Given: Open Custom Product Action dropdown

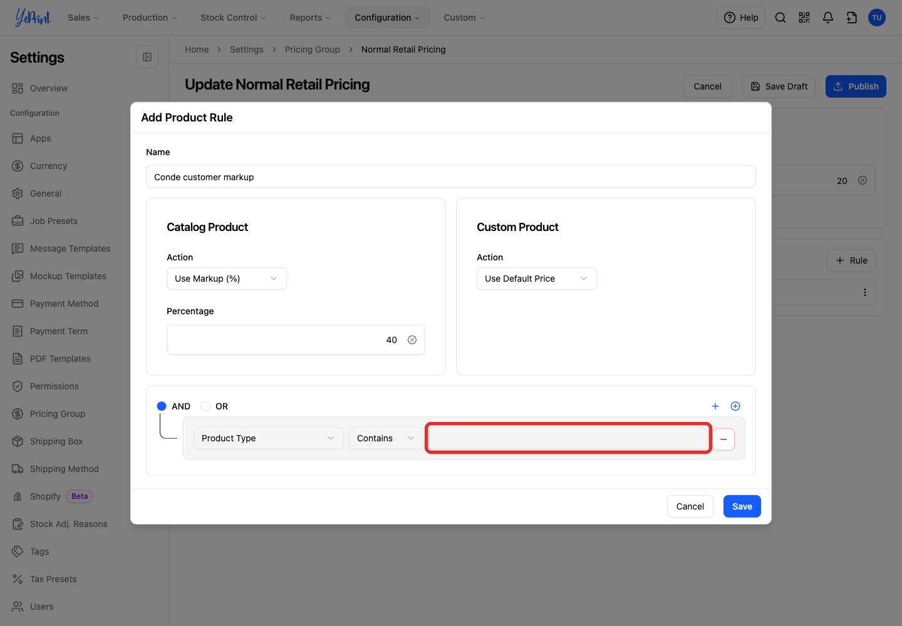Looking at the screenshot, I should coord(537,279).
